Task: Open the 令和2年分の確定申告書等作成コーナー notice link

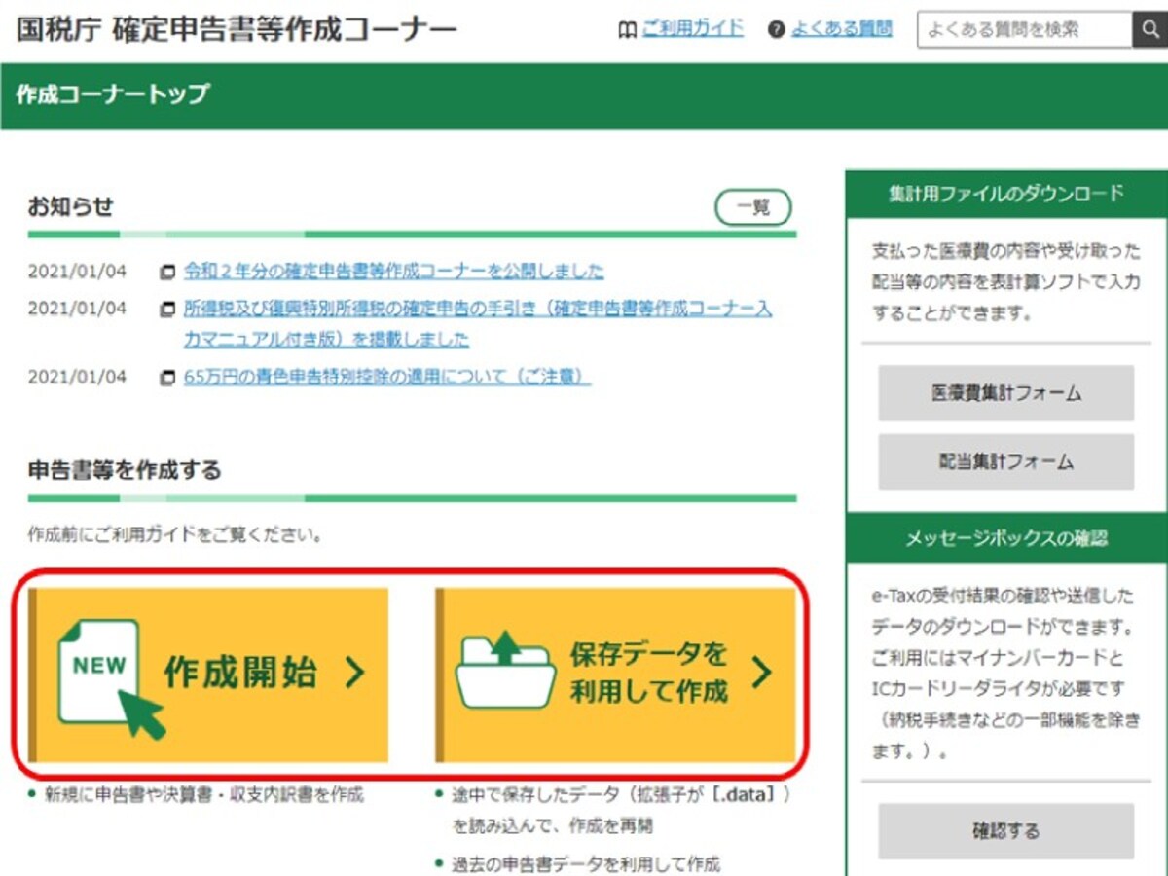Action: pos(393,271)
